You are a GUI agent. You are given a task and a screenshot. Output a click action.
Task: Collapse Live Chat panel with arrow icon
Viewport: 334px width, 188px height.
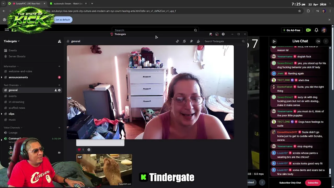(274, 41)
